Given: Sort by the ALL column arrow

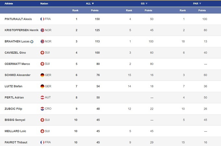Looking at the screenshot, I should tap(93, 4).
